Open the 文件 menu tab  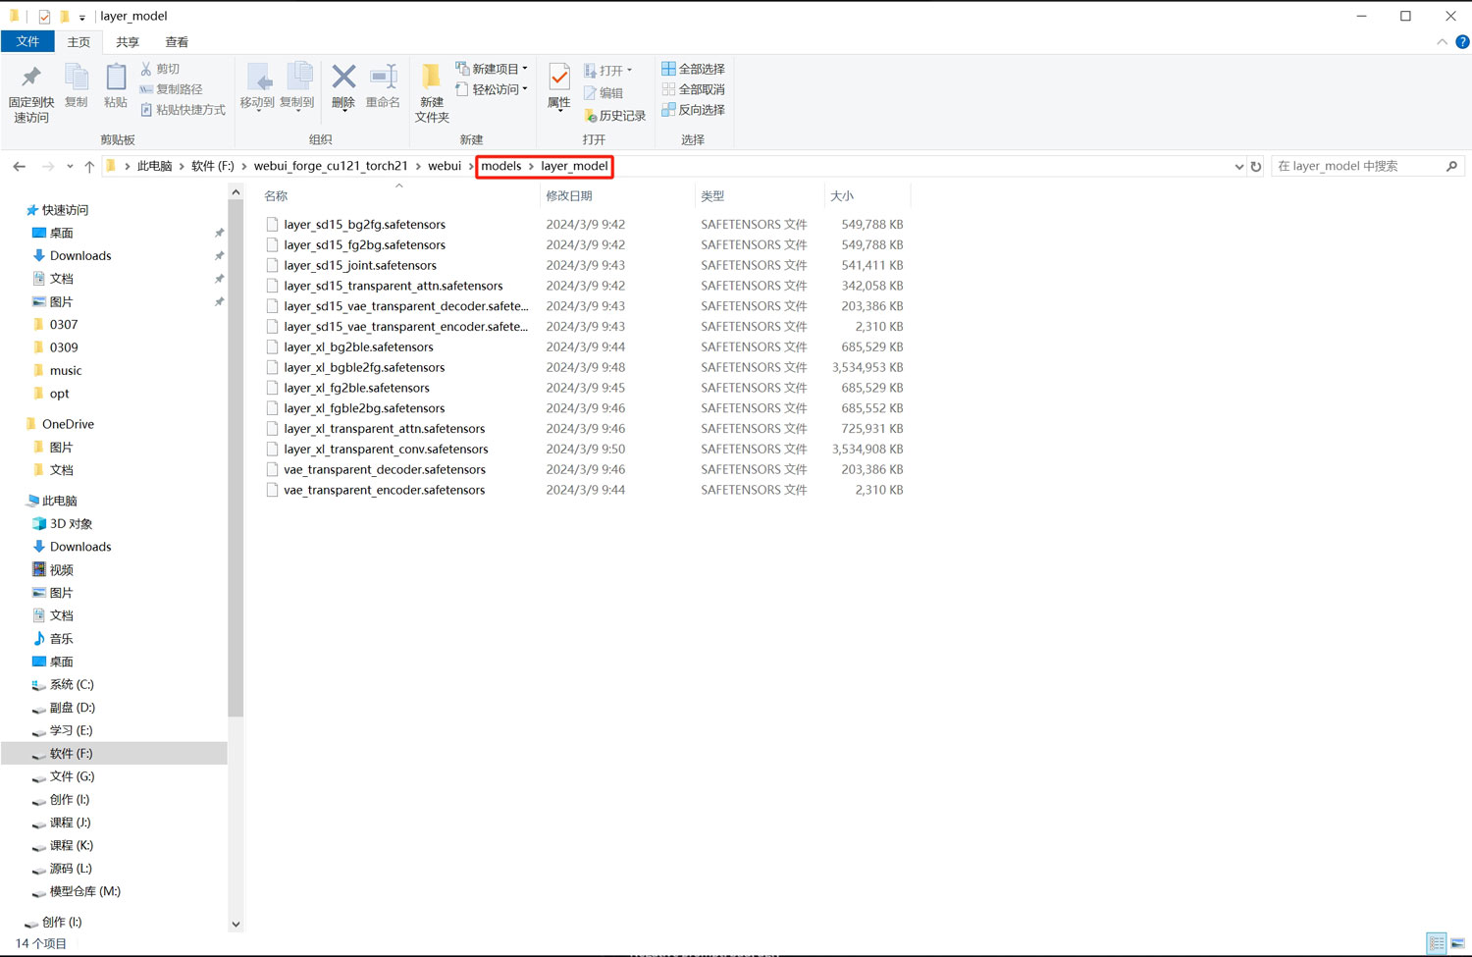(27, 42)
